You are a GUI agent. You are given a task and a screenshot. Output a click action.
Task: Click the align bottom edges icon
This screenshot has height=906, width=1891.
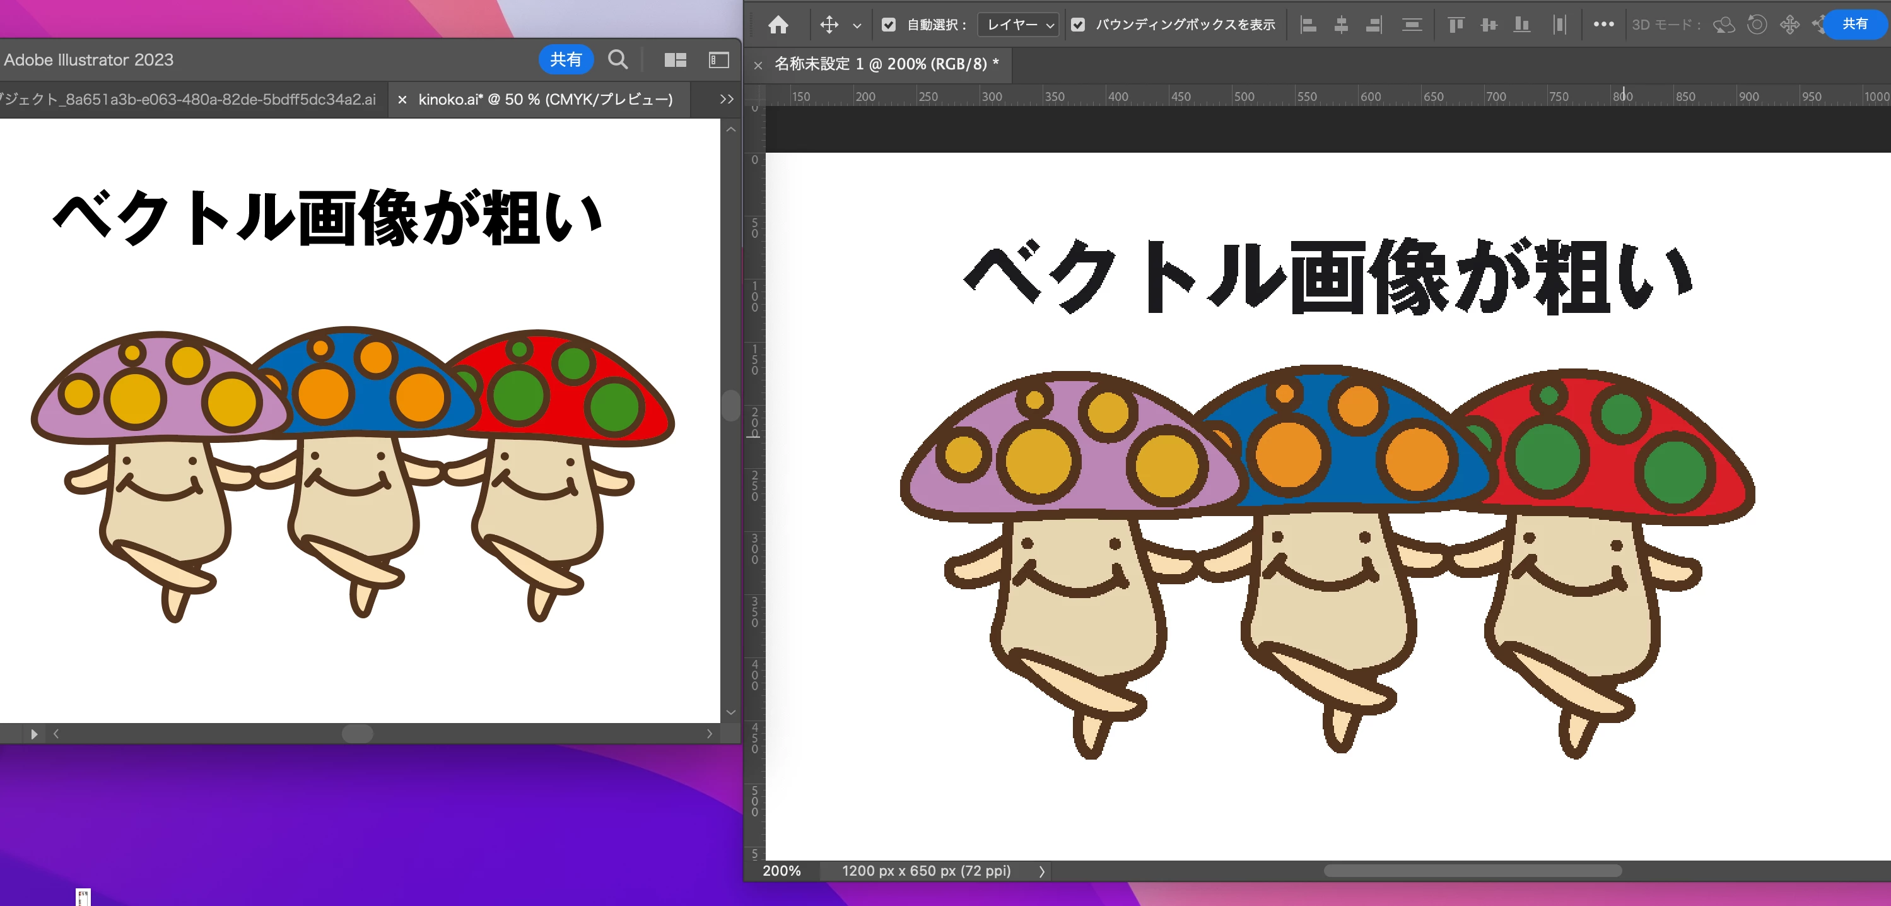click(x=1522, y=25)
